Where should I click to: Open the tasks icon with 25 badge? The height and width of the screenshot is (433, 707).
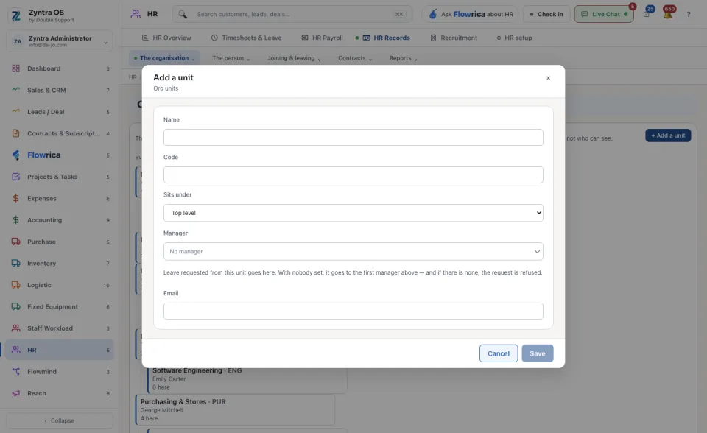[x=647, y=13]
